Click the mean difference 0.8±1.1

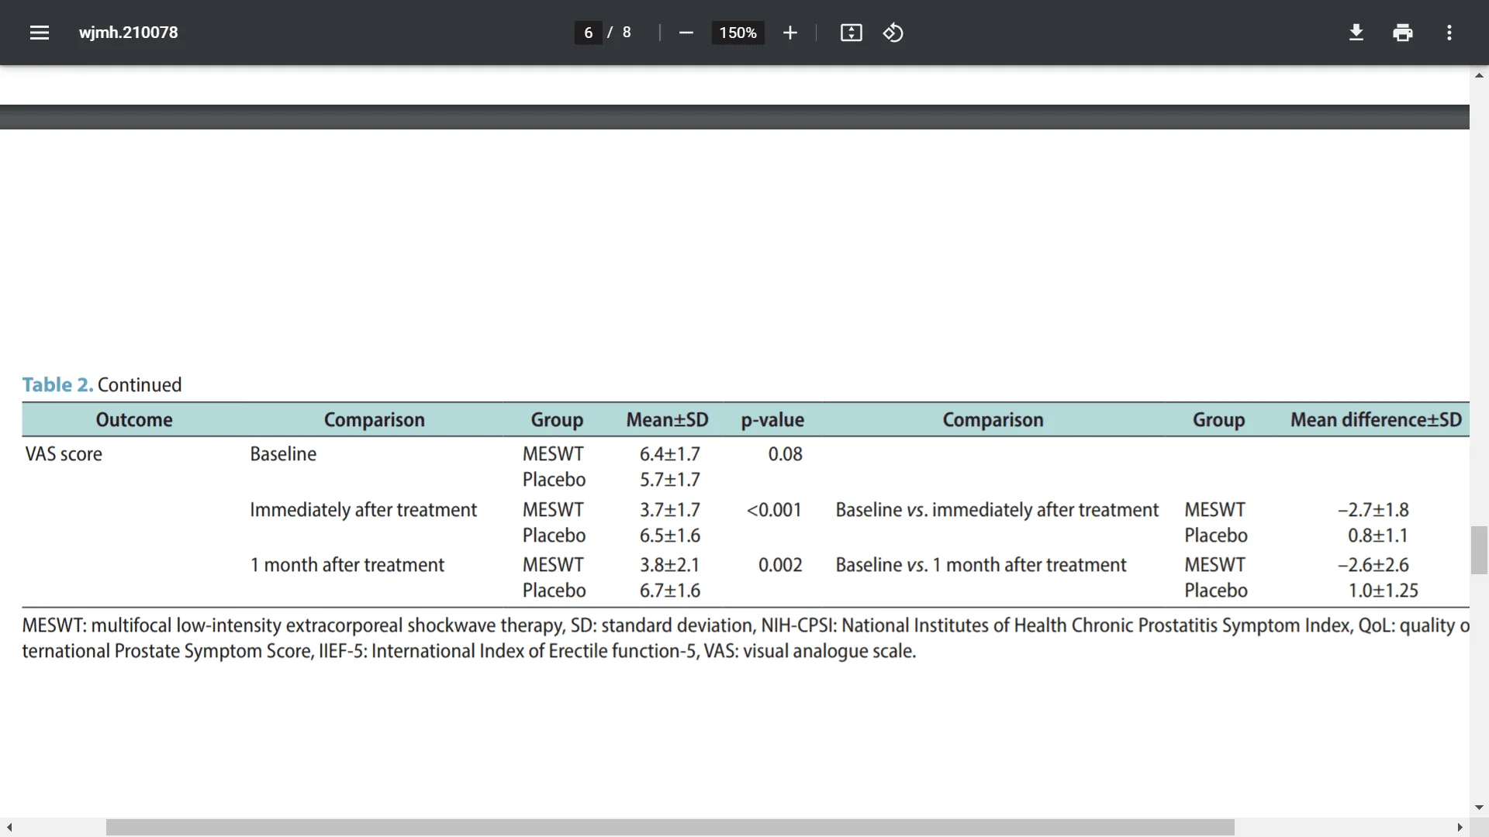(1377, 535)
